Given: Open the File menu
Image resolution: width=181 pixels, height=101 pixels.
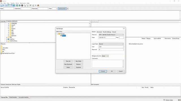Looking at the screenshot, I should [x=1, y=3].
